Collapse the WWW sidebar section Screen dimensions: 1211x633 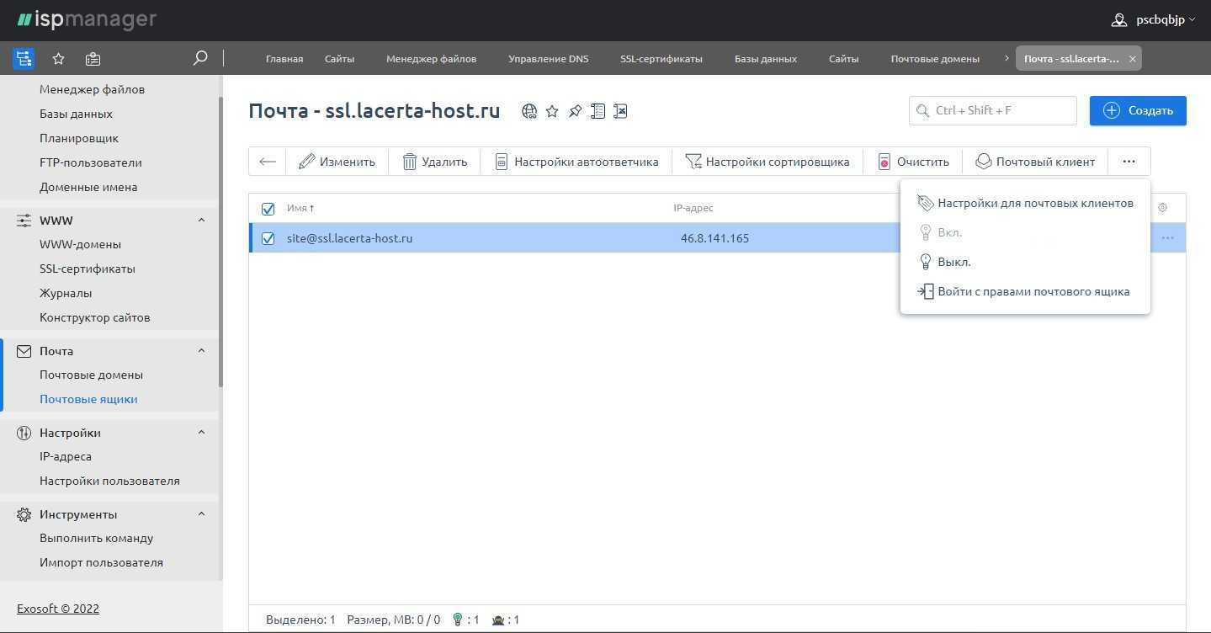201,221
